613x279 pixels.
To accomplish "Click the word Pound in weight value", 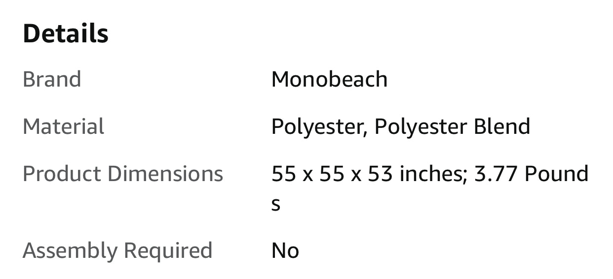I will click(556, 174).
